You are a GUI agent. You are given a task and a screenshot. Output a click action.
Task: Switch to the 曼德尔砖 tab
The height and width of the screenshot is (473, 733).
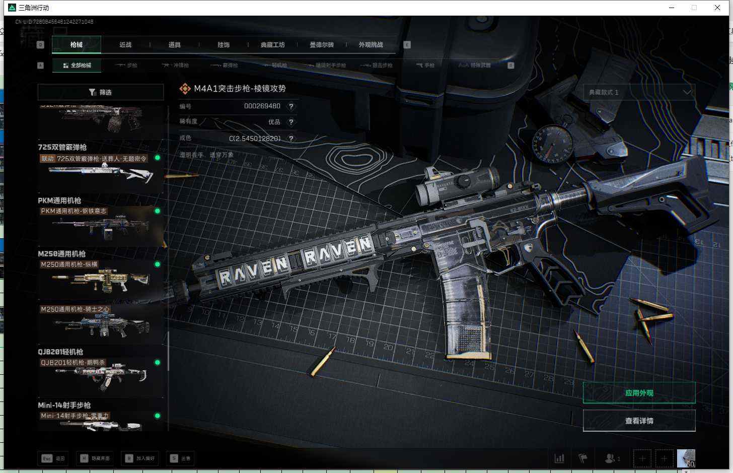[322, 45]
